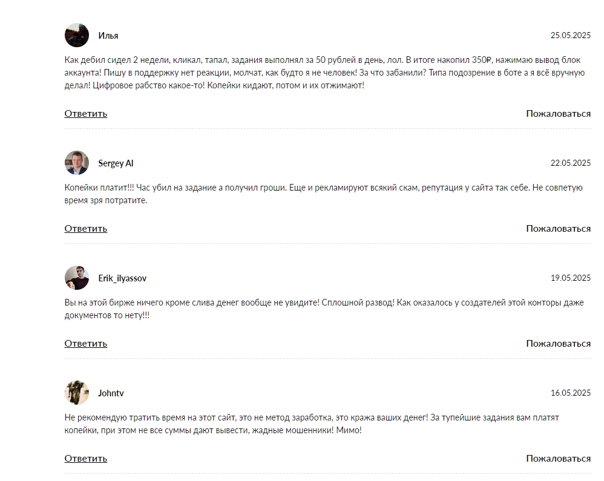Click Илья's profile avatar

[x=77, y=35]
